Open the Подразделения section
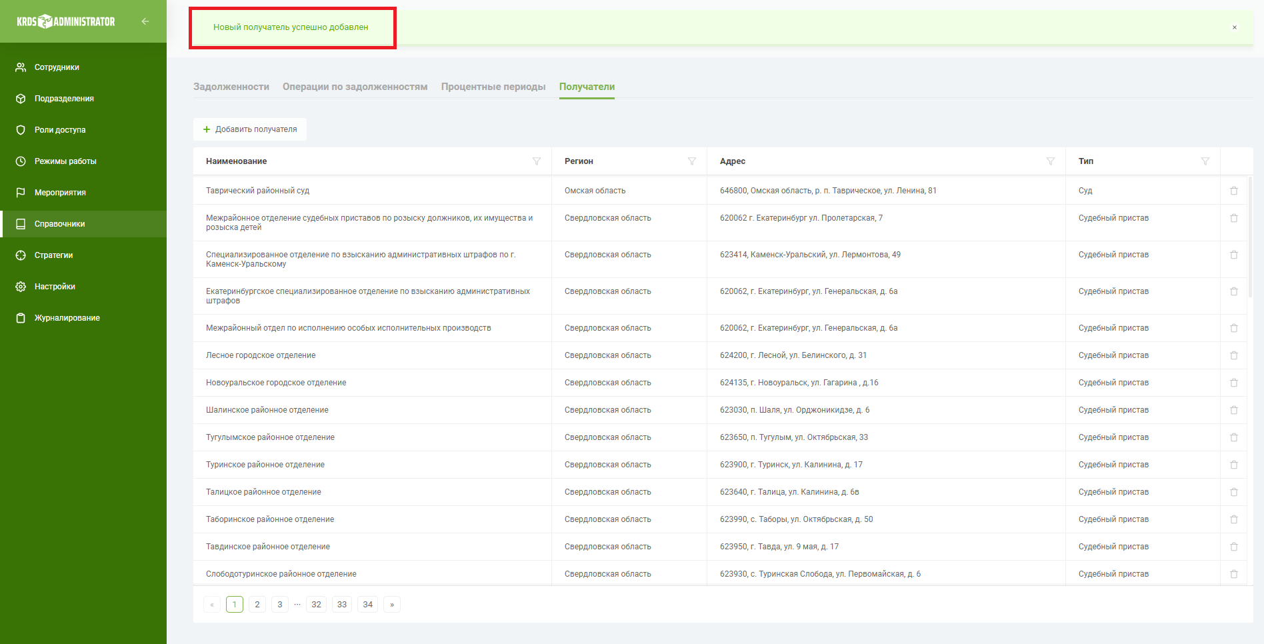The height and width of the screenshot is (644, 1264). click(83, 99)
